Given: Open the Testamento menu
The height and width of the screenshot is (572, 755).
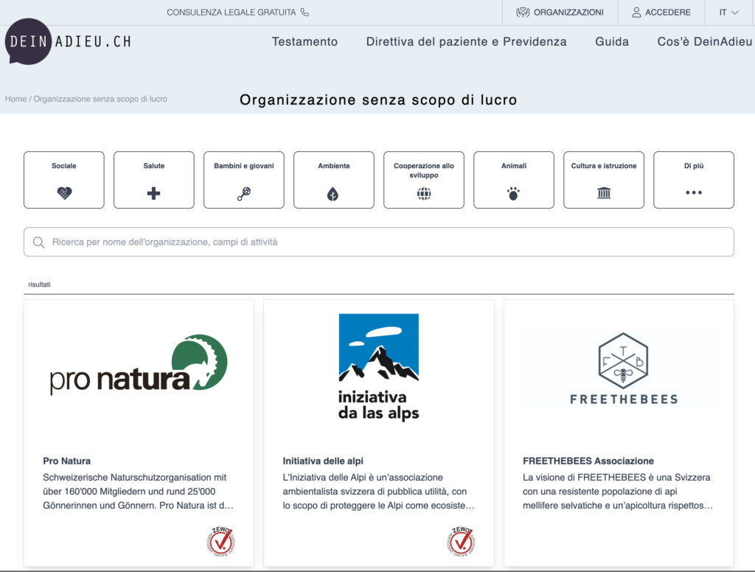Looking at the screenshot, I should (305, 42).
